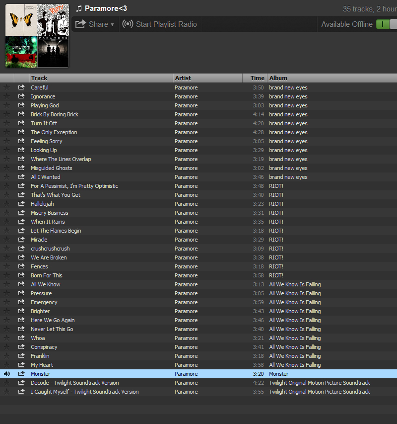397x424 pixels.
Task: Open Paramore artist link on Born For This row
Action: [x=186, y=275]
